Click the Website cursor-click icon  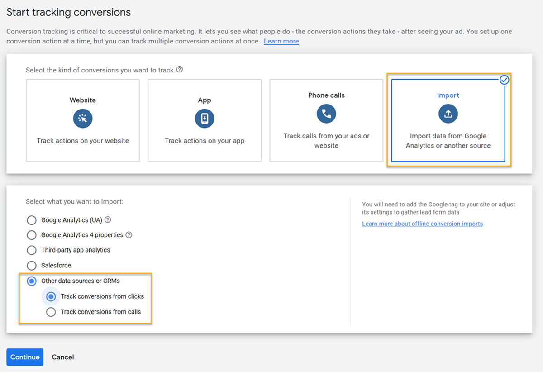83,119
